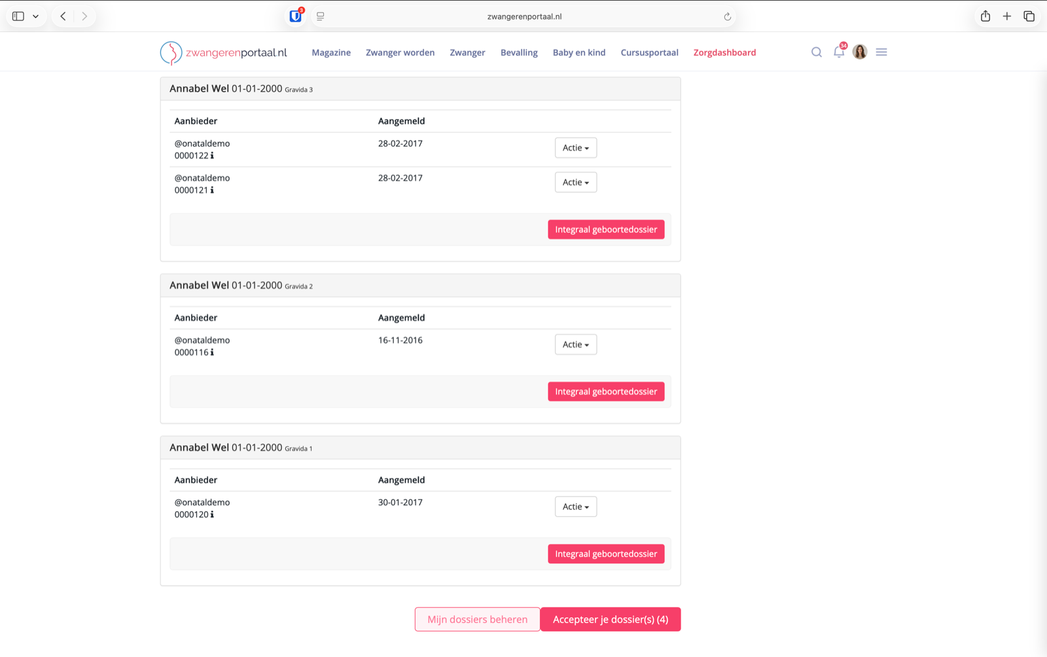1047x657 pixels.
Task: Click the zwangerenportaal.nl logo
Action: point(224,53)
